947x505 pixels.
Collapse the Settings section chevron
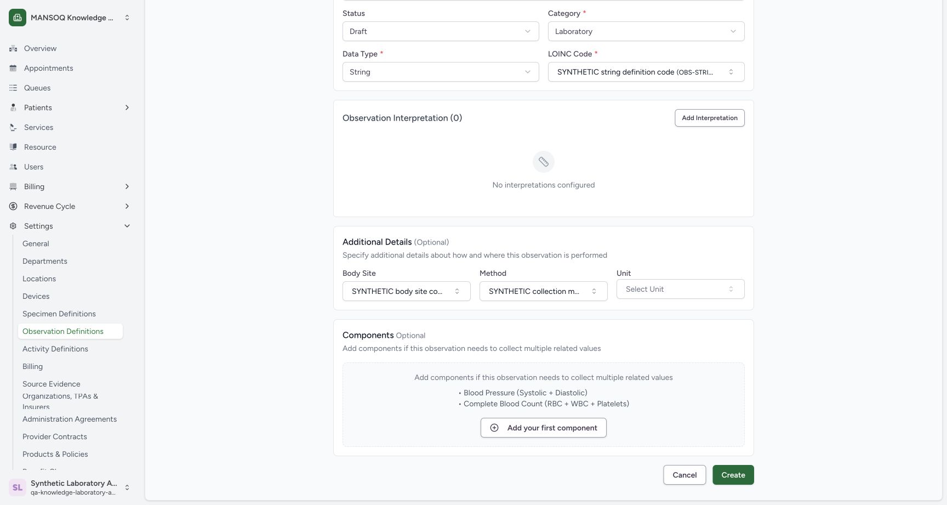click(127, 226)
